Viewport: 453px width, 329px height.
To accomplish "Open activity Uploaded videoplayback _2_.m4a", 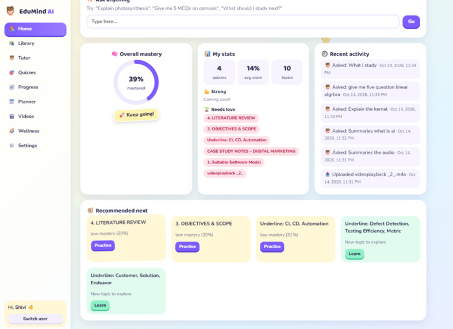I will tap(370, 178).
